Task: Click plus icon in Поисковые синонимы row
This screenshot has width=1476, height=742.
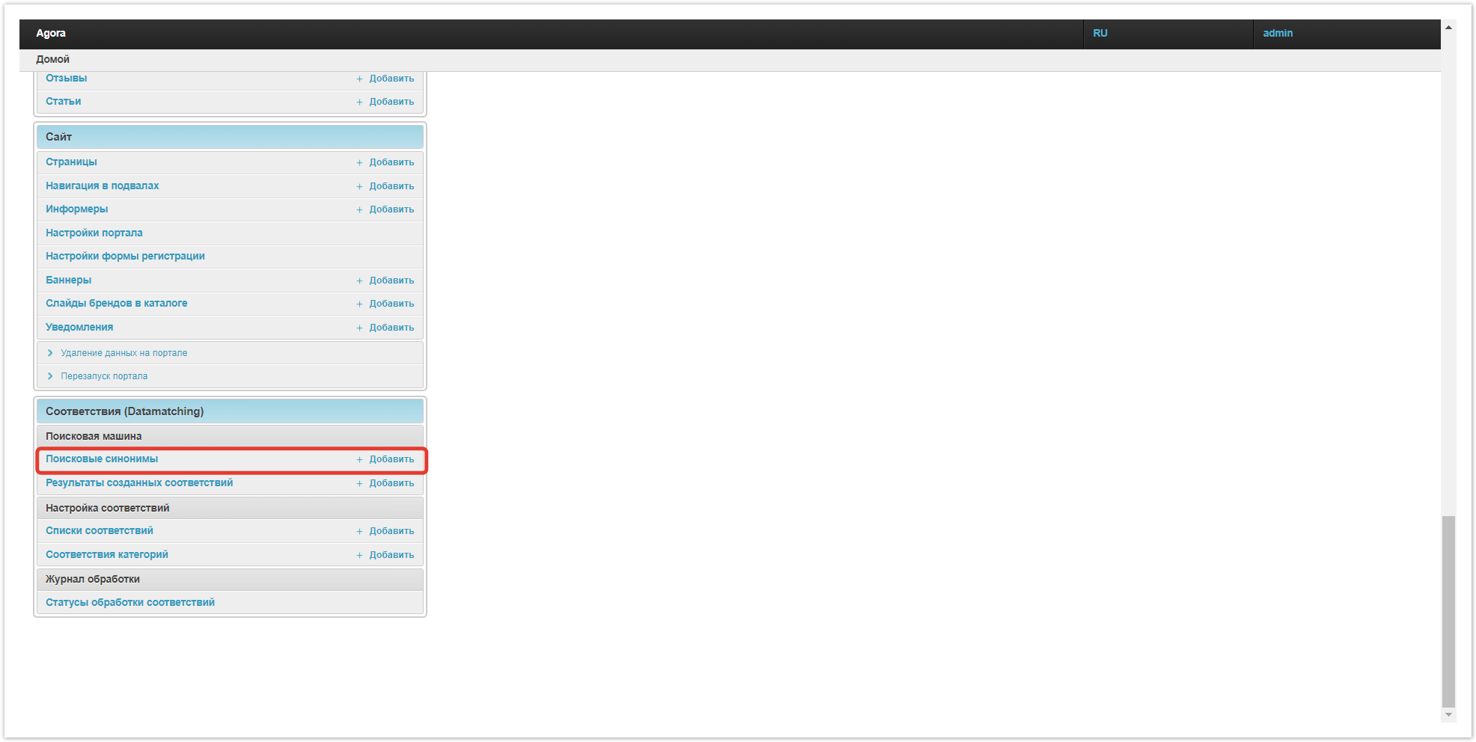Action: click(359, 460)
